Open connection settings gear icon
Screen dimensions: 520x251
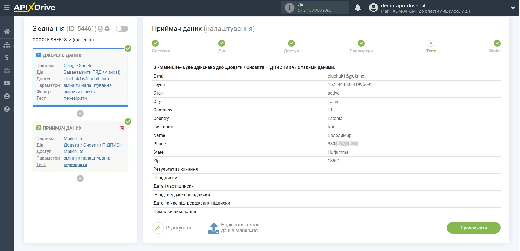[107, 29]
